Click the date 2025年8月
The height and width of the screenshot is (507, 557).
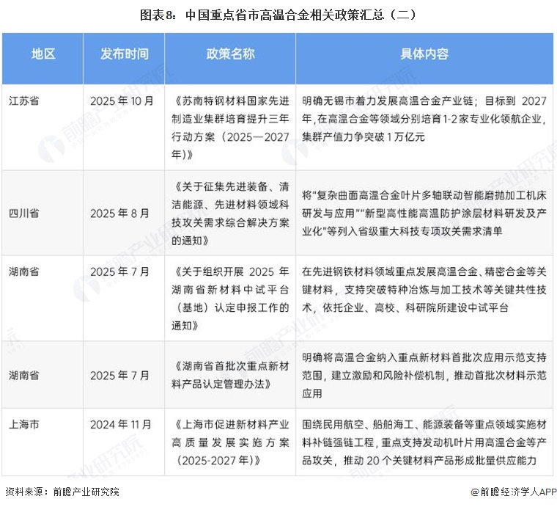pos(119,214)
